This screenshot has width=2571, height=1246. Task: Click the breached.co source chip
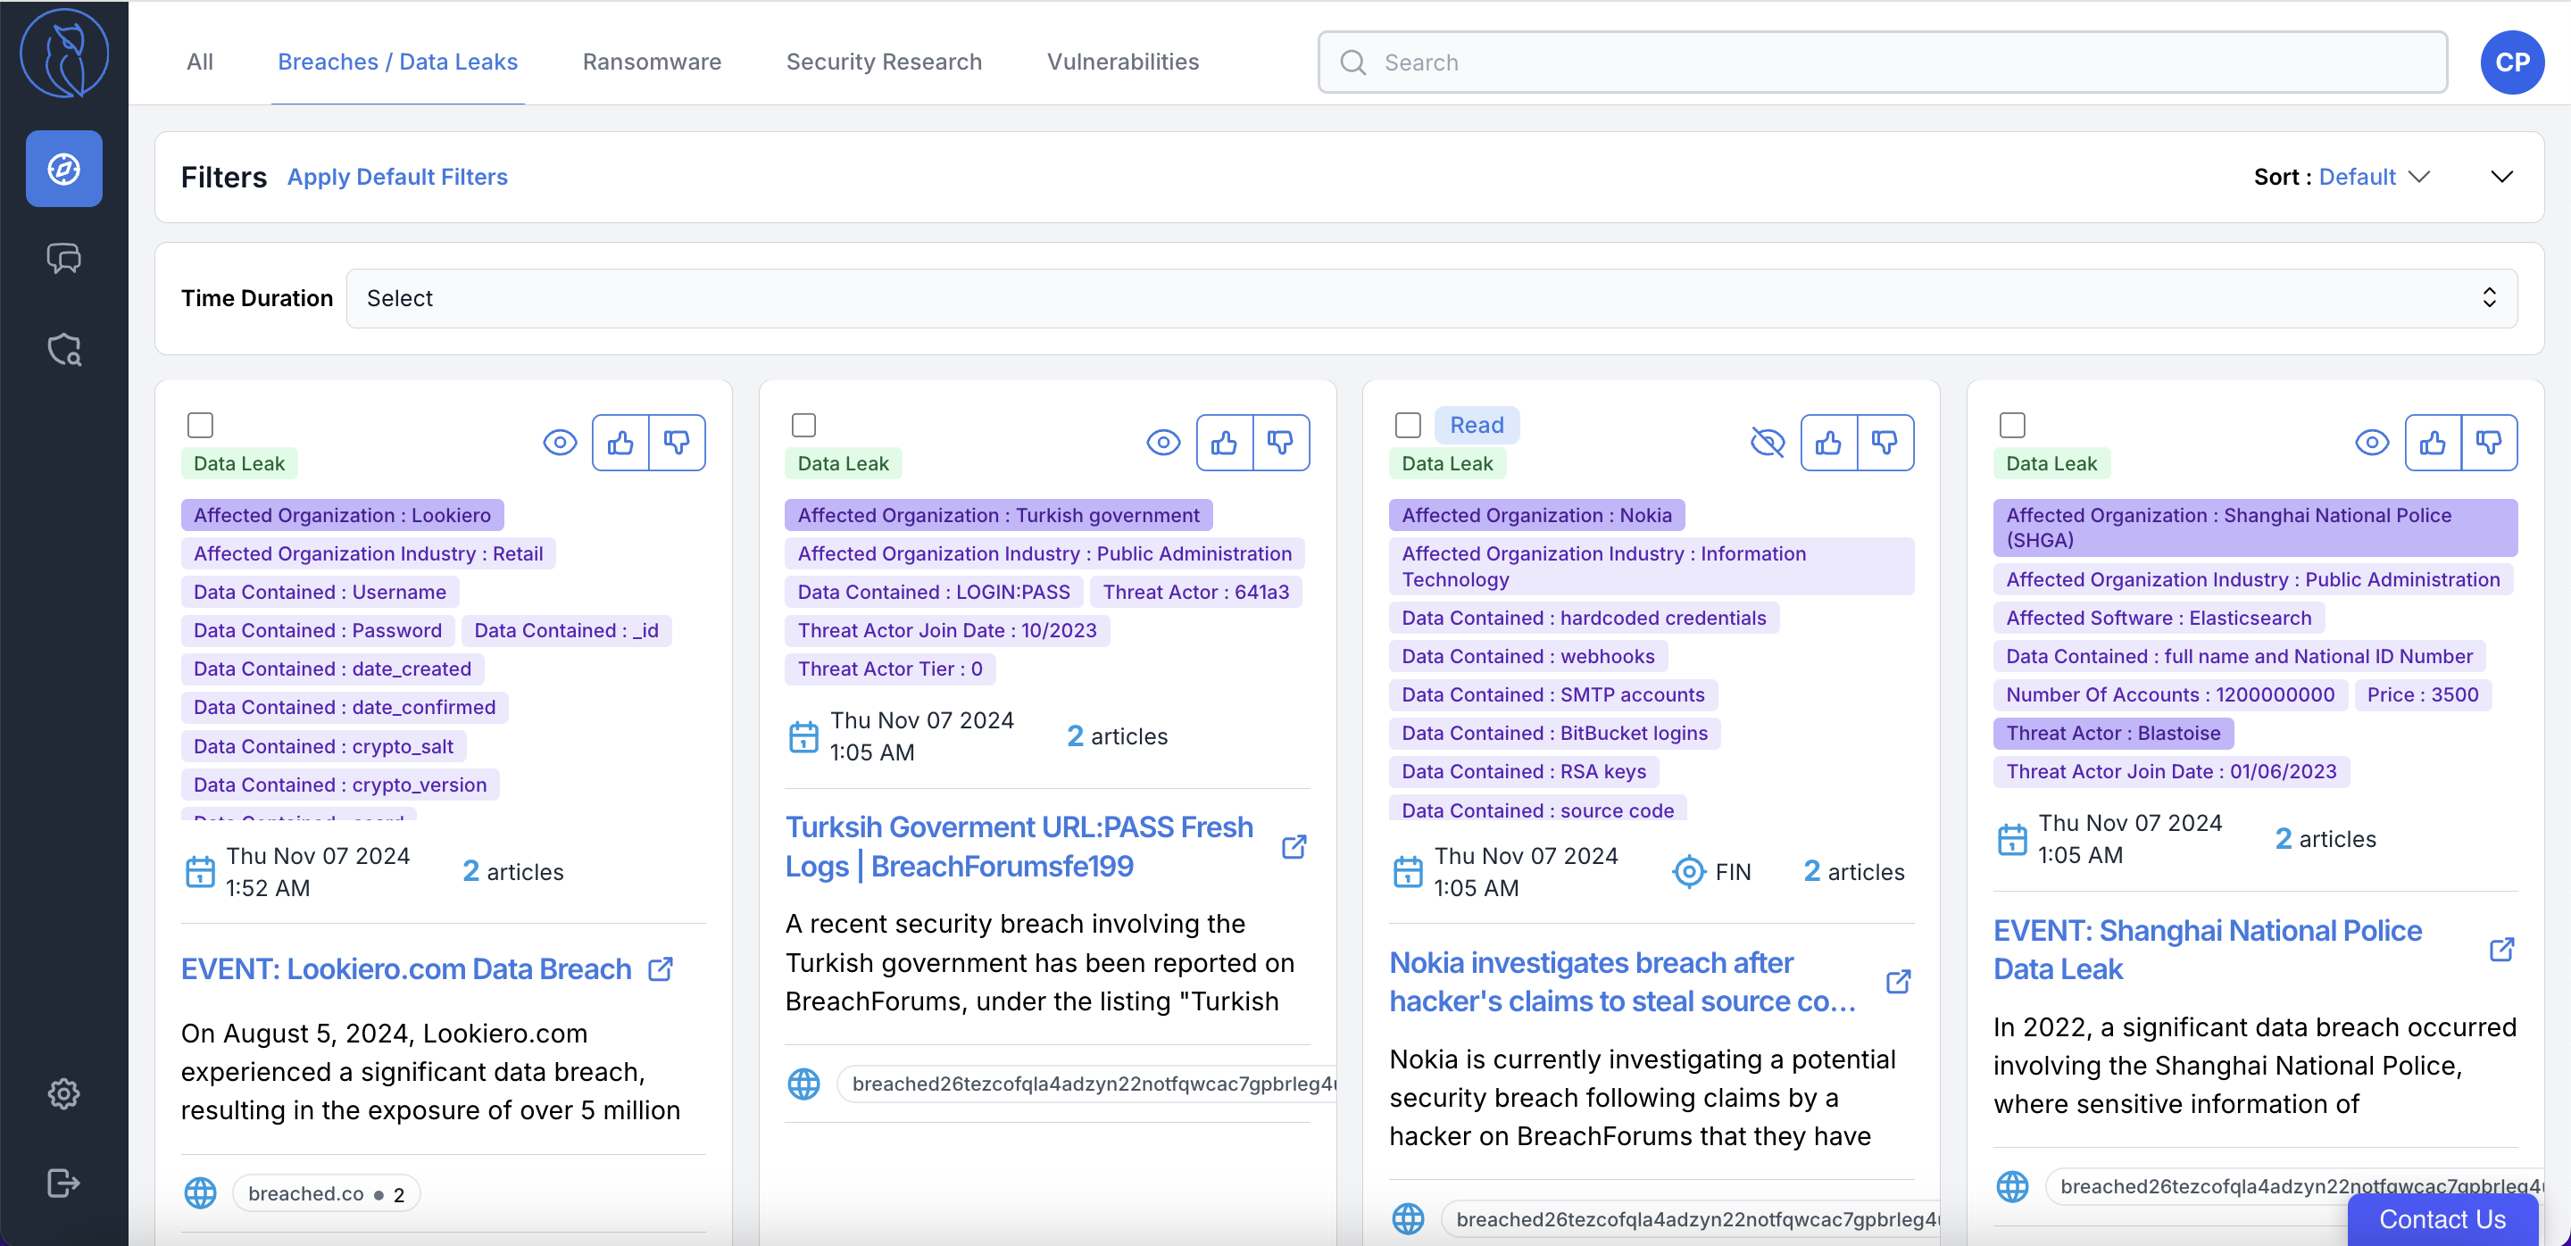[327, 1194]
